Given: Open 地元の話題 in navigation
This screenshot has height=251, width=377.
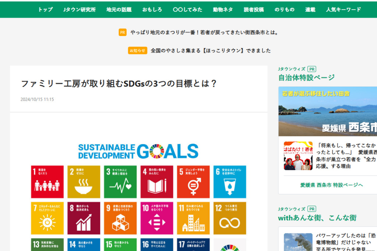Looking at the screenshot, I should 119,10.
